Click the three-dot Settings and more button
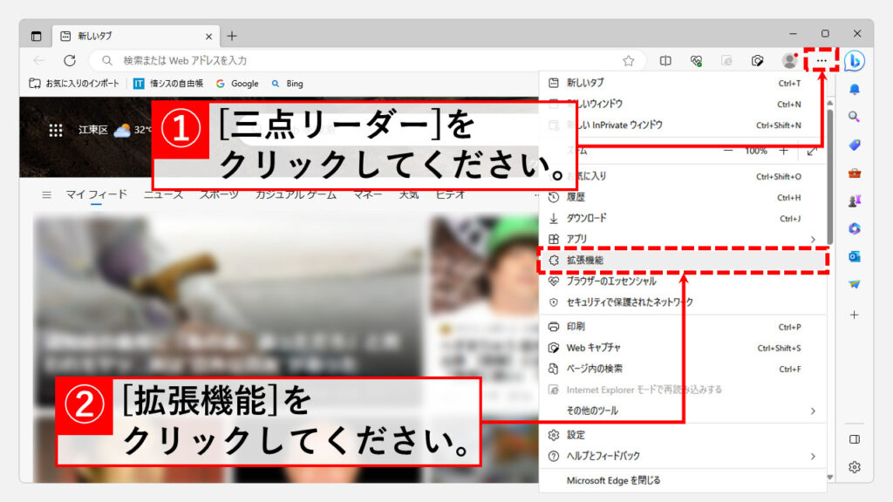Screen dimensions: 893x502 [821, 60]
